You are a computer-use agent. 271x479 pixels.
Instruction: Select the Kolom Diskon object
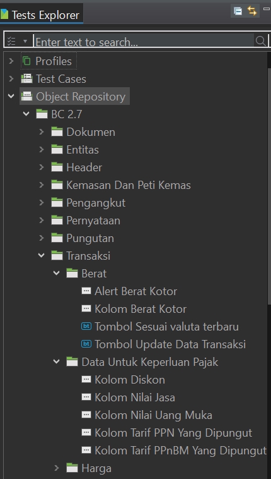click(130, 380)
